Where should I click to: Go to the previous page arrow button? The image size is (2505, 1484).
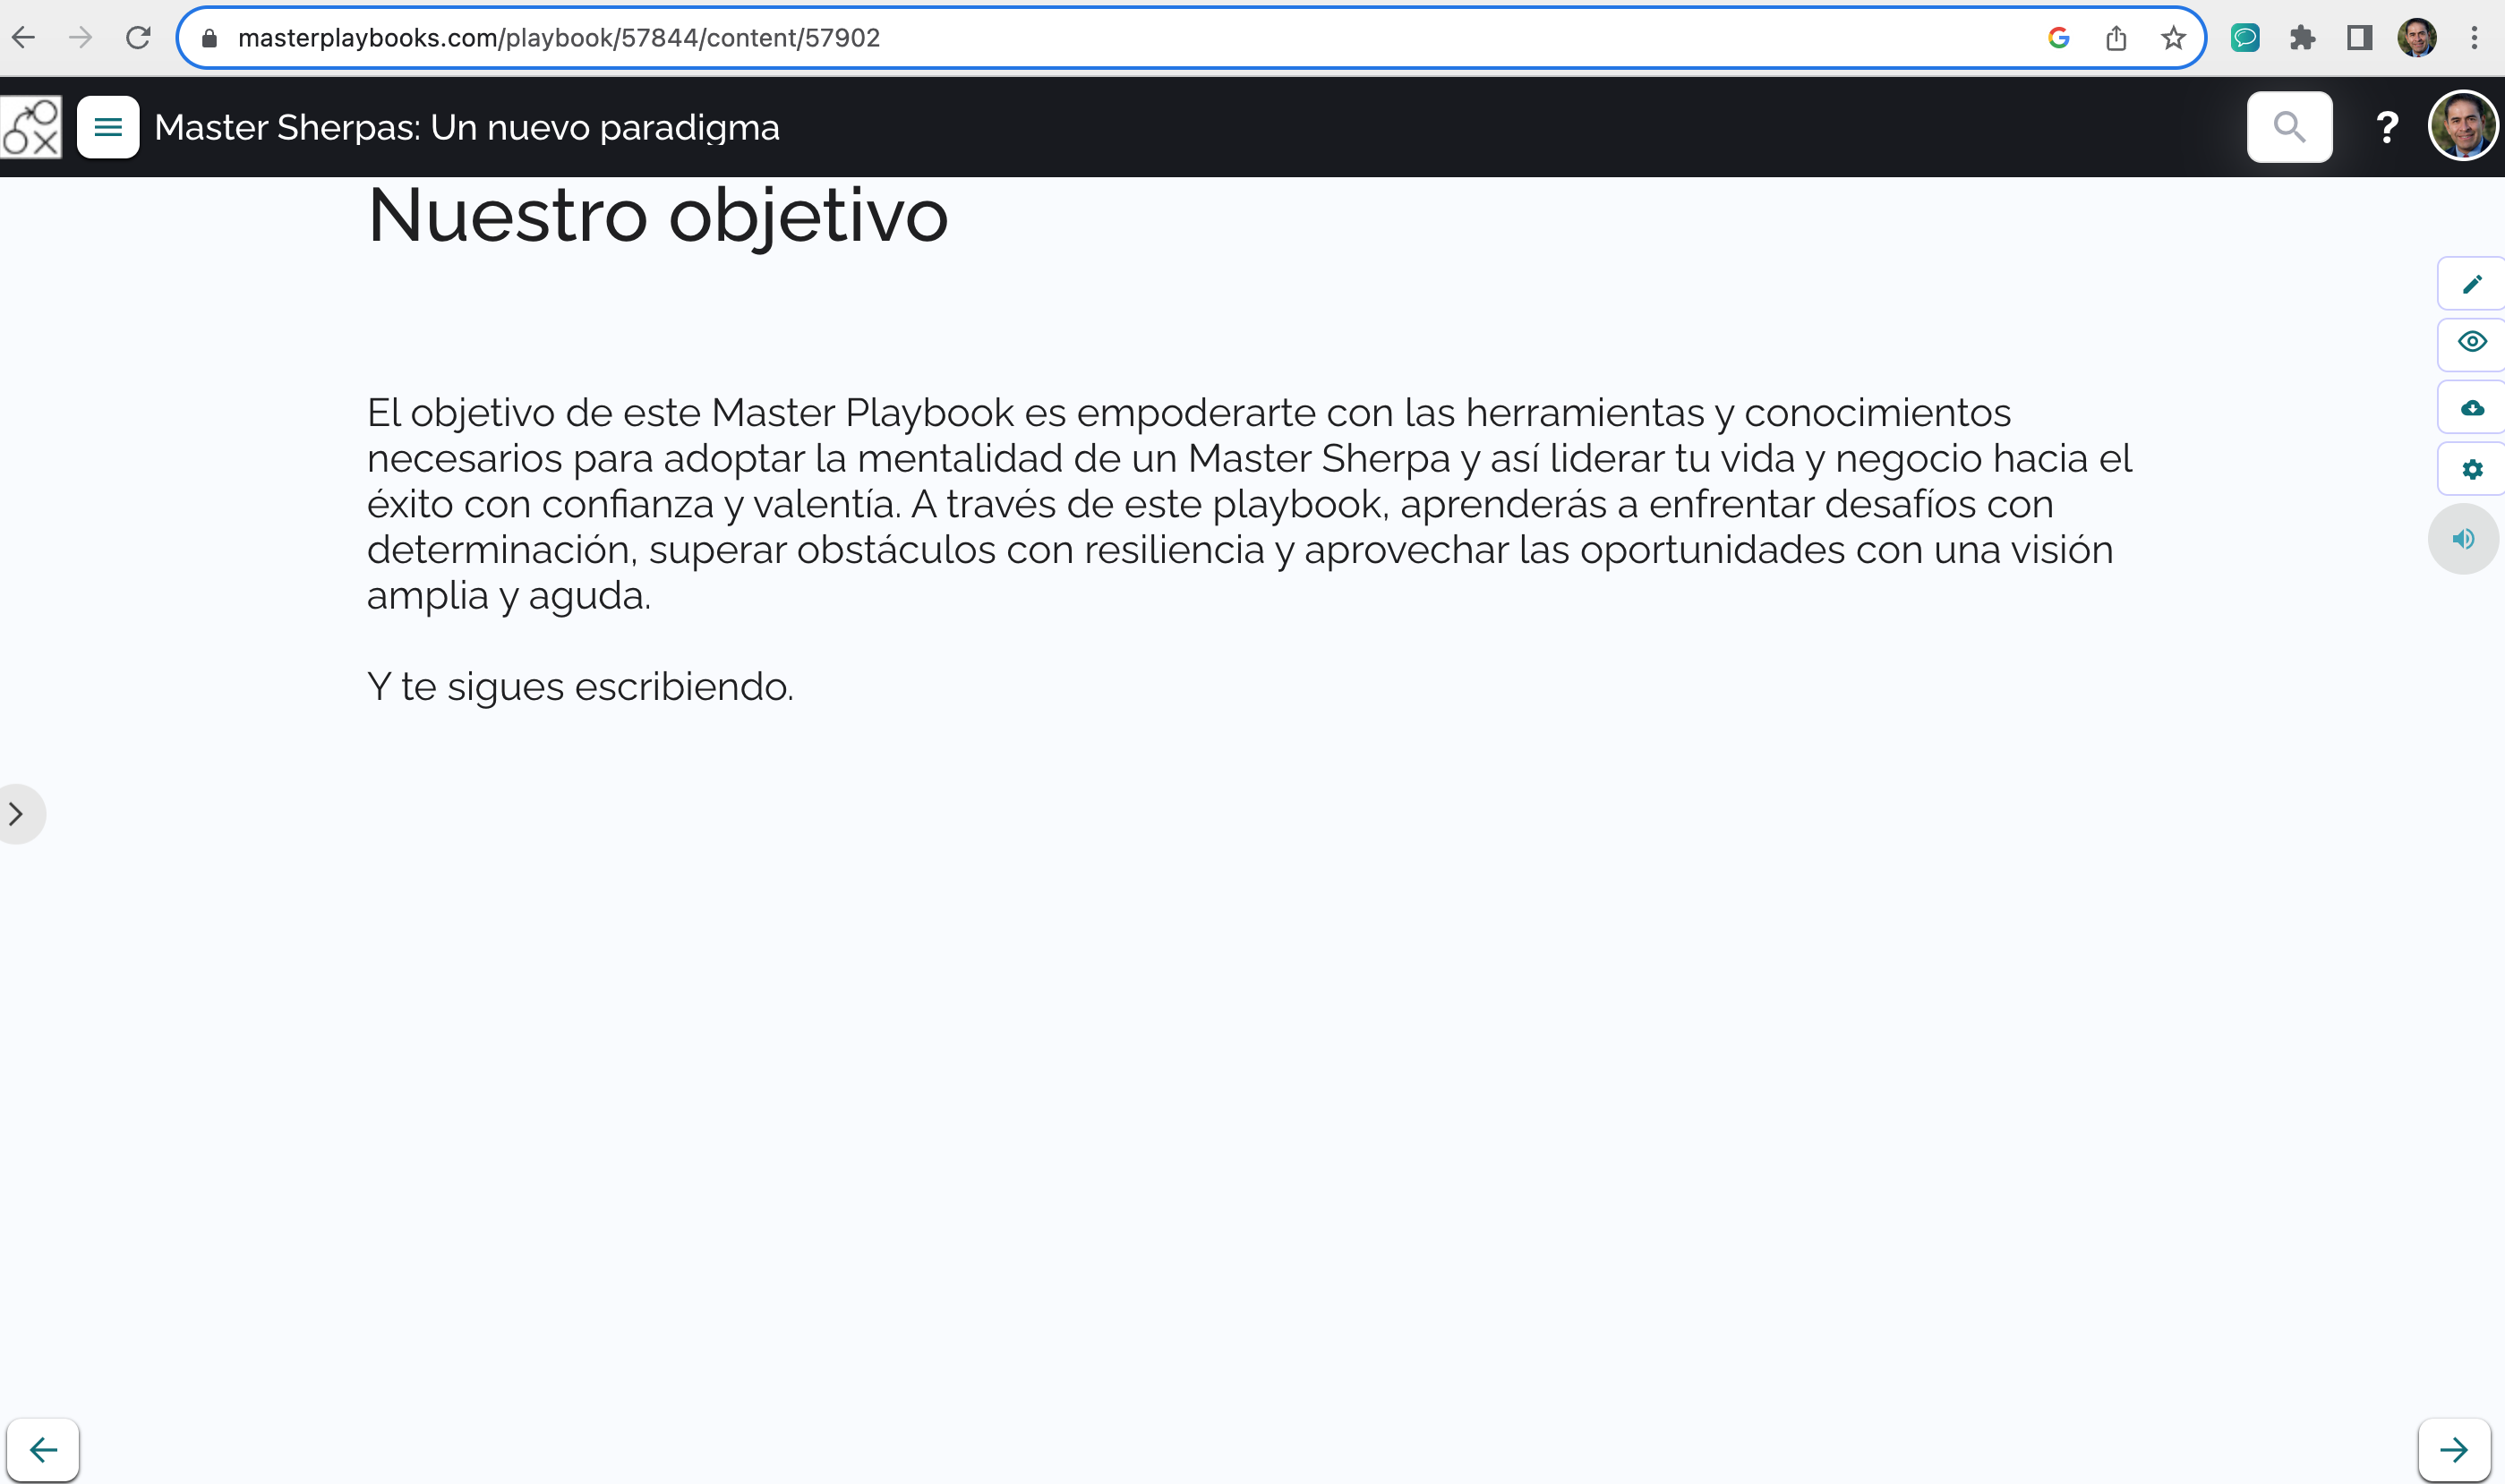pos(43,1449)
